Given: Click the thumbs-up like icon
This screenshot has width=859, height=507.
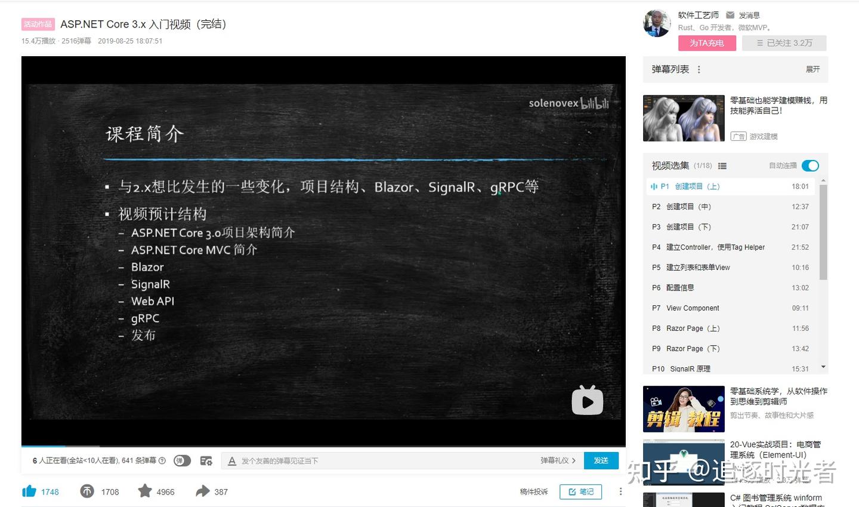Looking at the screenshot, I should coord(29,491).
